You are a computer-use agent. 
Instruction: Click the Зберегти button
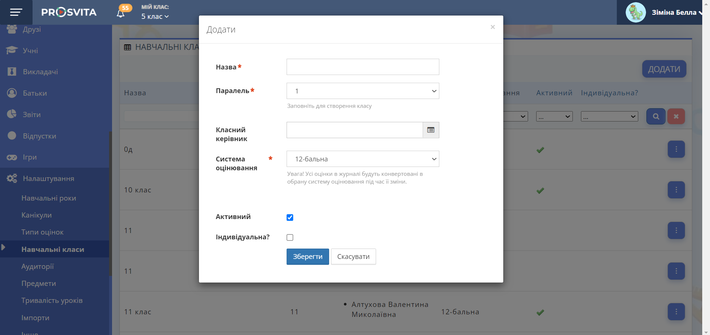pyautogui.click(x=307, y=257)
